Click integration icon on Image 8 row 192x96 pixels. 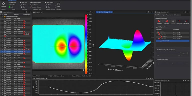[x=29, y=34]
